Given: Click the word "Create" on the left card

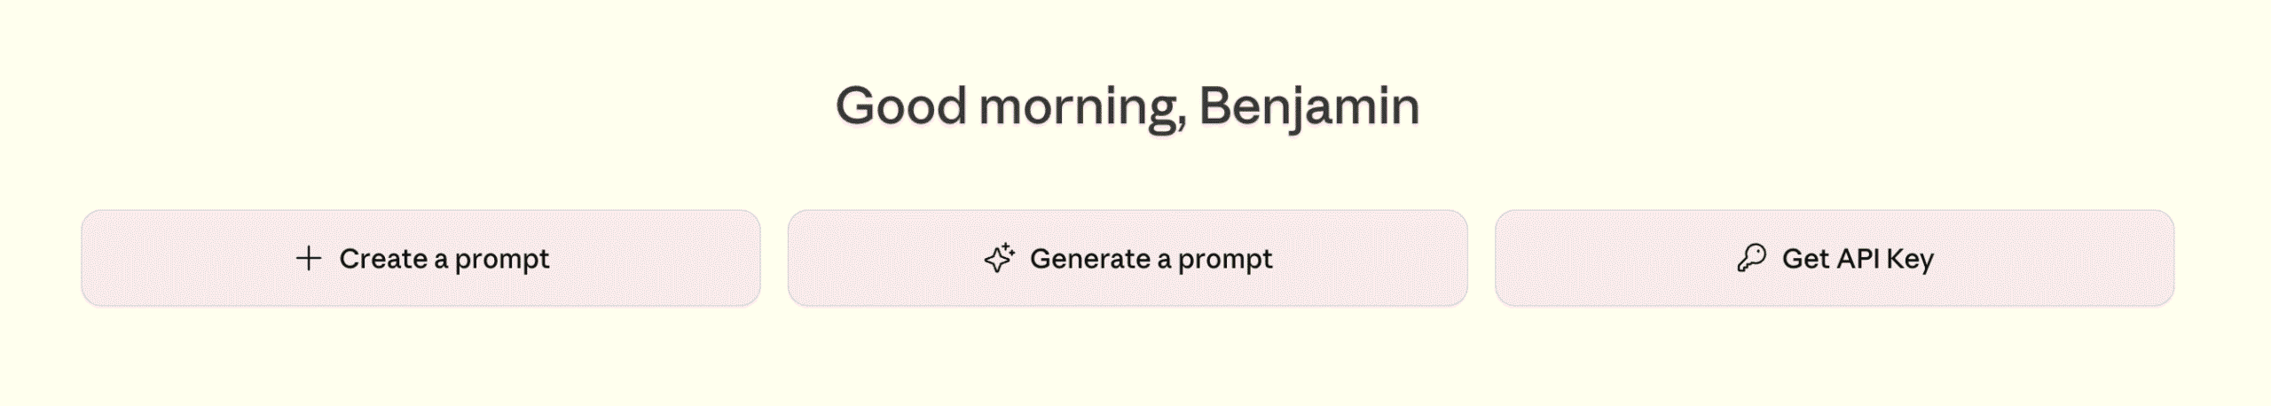Looking at the screenshot, I should pos(383,259).
